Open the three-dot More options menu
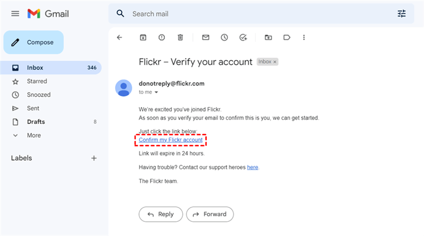The height and width of the screenshot is (236, 424). point(304,38)
